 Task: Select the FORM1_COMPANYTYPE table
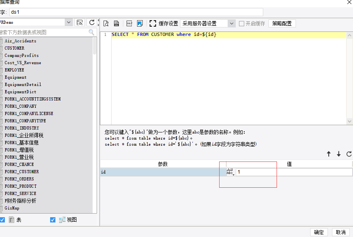[25, 121]
